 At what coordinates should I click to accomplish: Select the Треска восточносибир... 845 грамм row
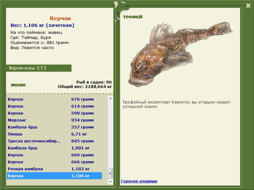[55, 141]
